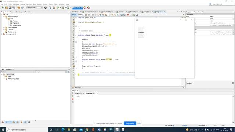Select First.java in the Projects tree
The image size is (235, 132).
coord(15,21)
